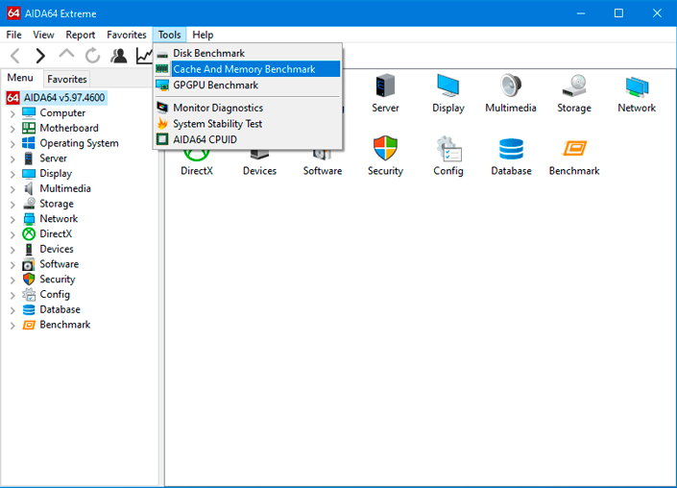This screenshot has width=677, height=488.
Task: Open Monitor Diagnostics tool
Action: [248, 108]
